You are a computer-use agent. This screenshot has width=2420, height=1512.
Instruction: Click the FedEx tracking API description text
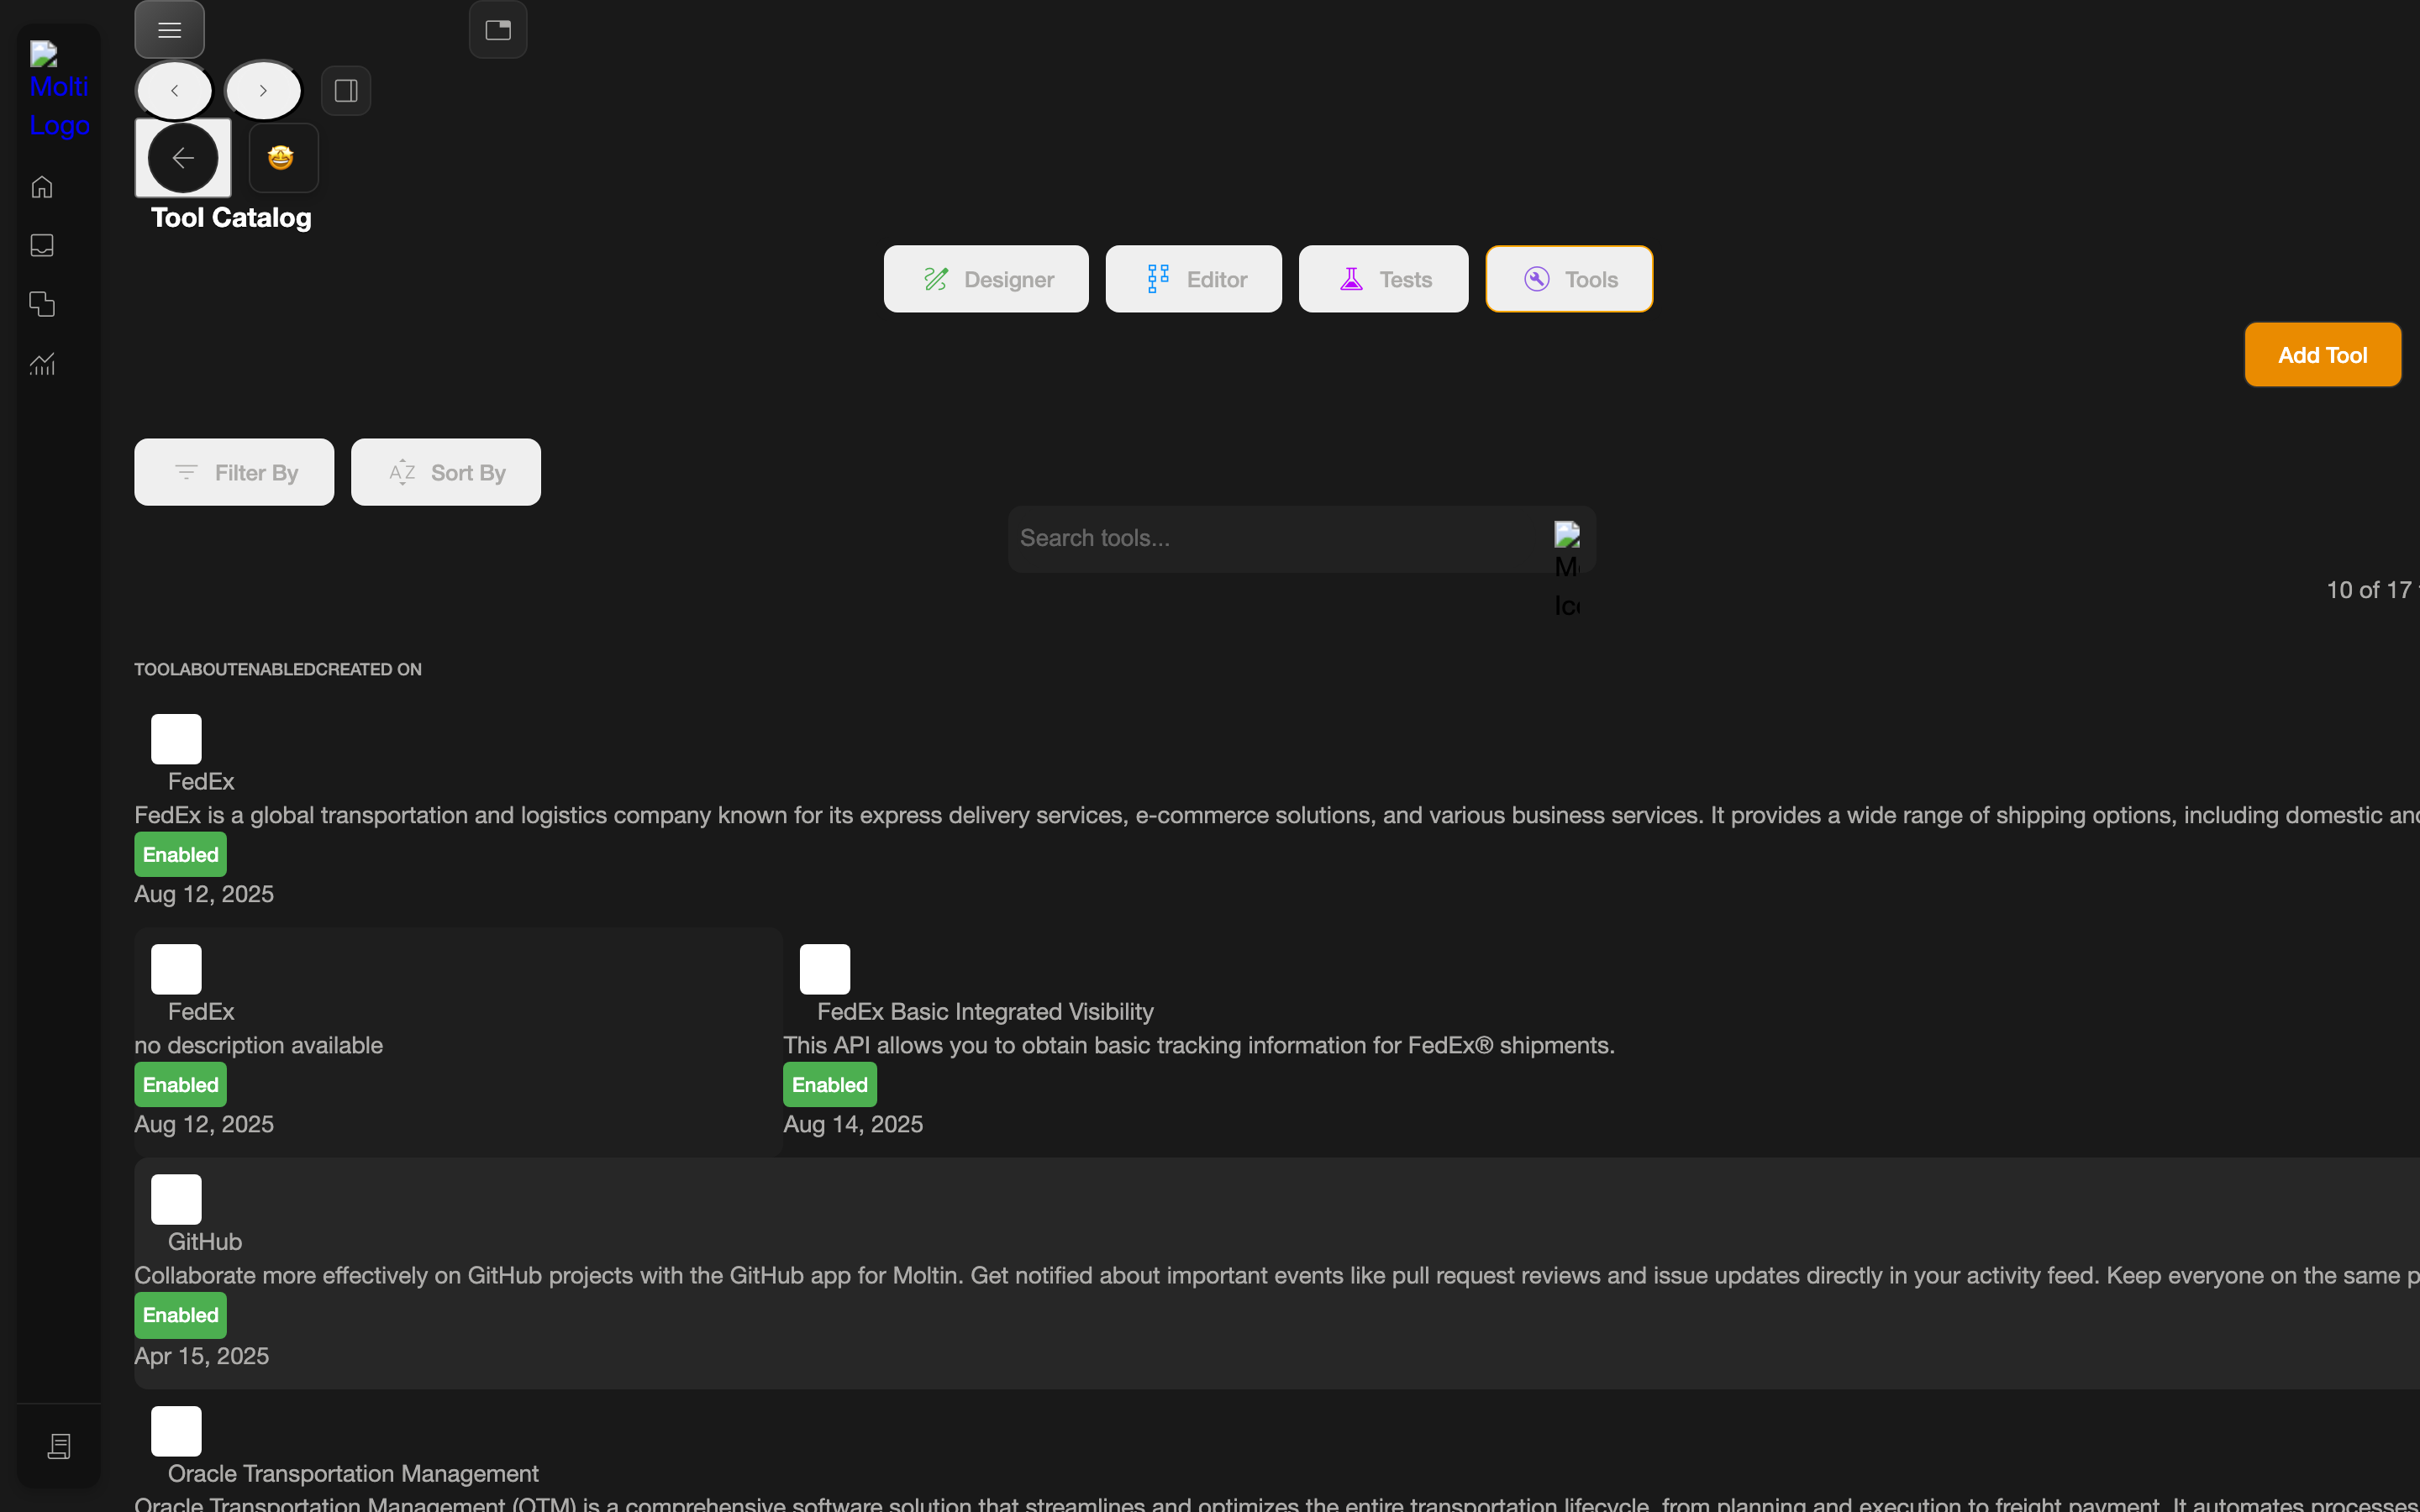pyautogui.click(x=1199, y=1046)
